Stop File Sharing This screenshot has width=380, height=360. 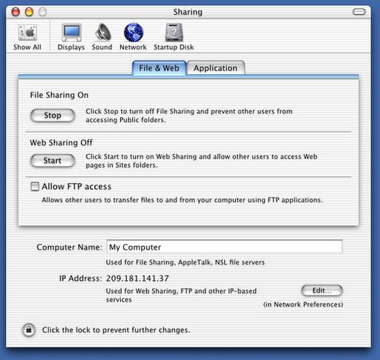coord(53,116)
